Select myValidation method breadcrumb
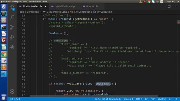The image size is (180, 101). [x=103, y=12]
